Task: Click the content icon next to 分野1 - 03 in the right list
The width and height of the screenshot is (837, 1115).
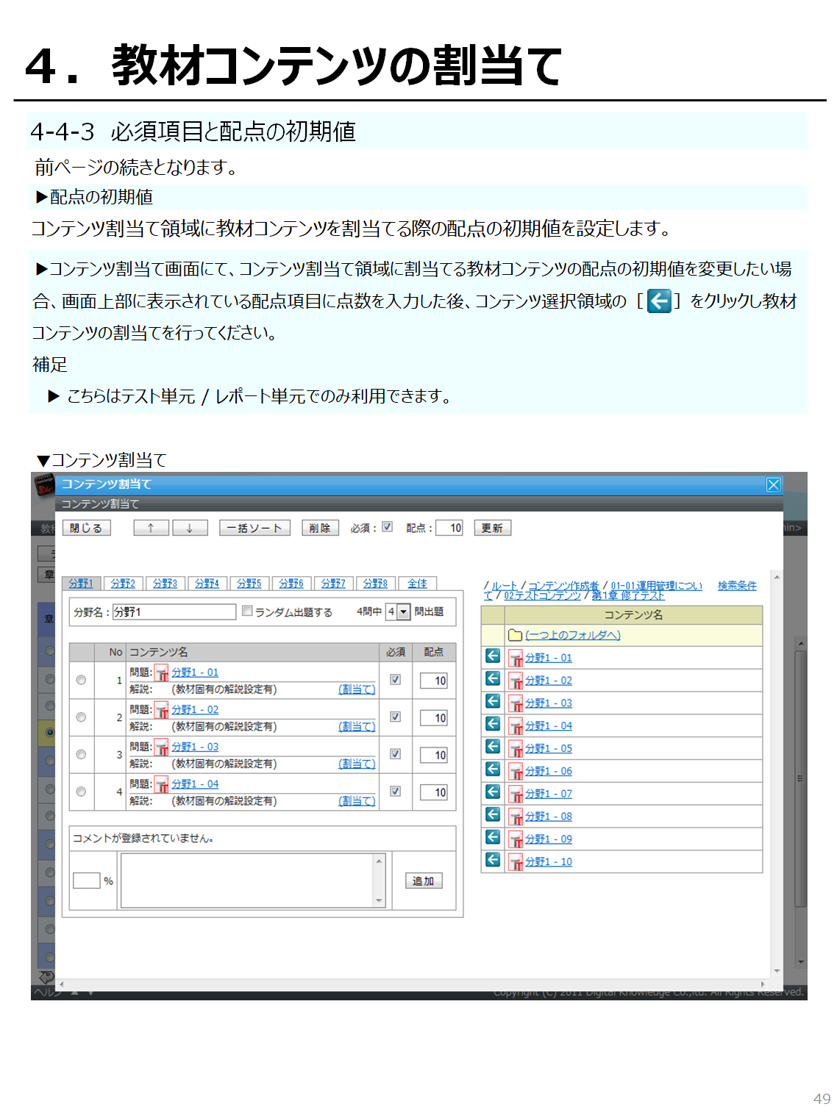Action: pyautogui.click(x=516, y=703)
